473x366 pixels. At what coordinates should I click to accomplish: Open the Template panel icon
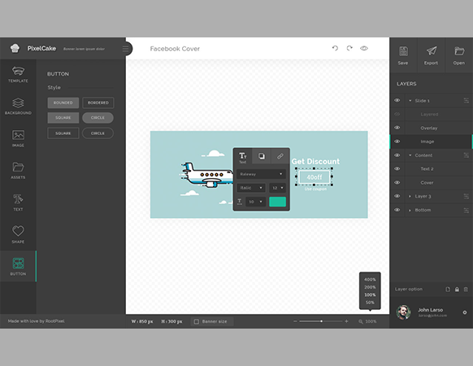(x=18, y=71)
